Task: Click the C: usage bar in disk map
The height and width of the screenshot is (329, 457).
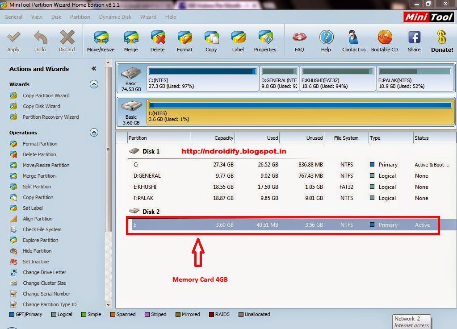Action: 202,71
